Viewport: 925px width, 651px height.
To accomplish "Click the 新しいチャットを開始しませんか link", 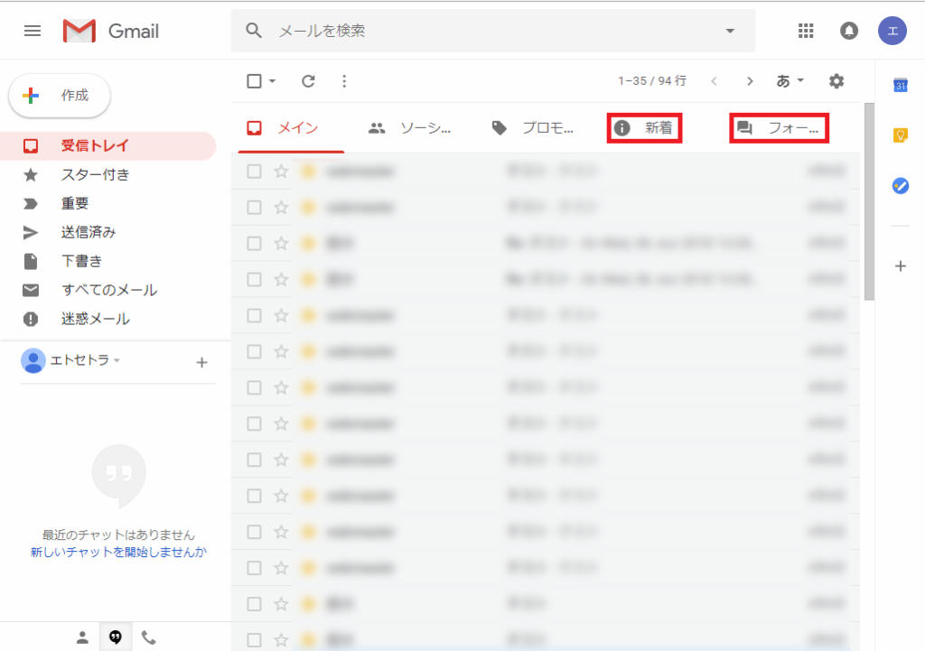I will [118, 552].
